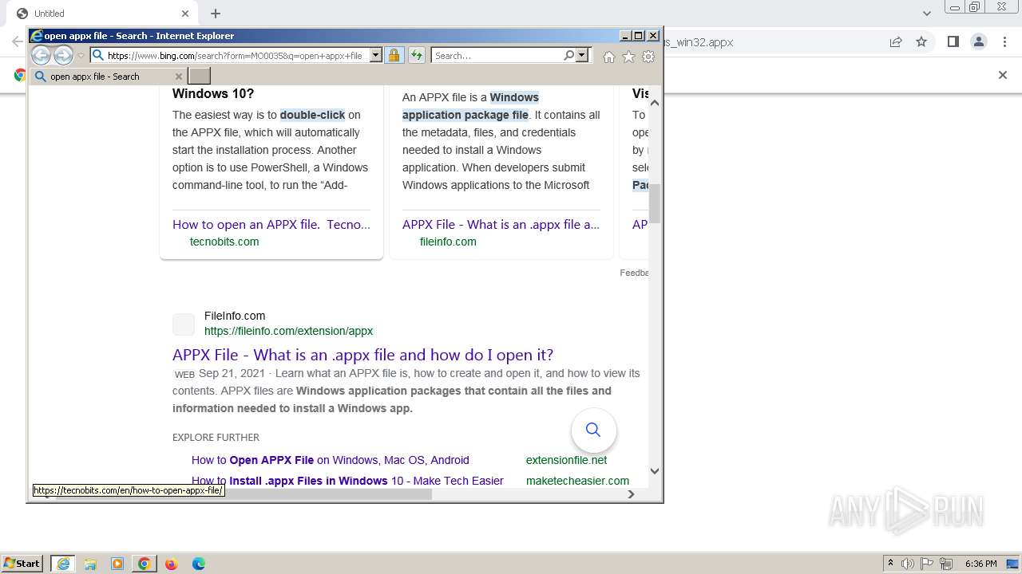
Task: Launch Firefox from taskbar
Action: point(172,564)
